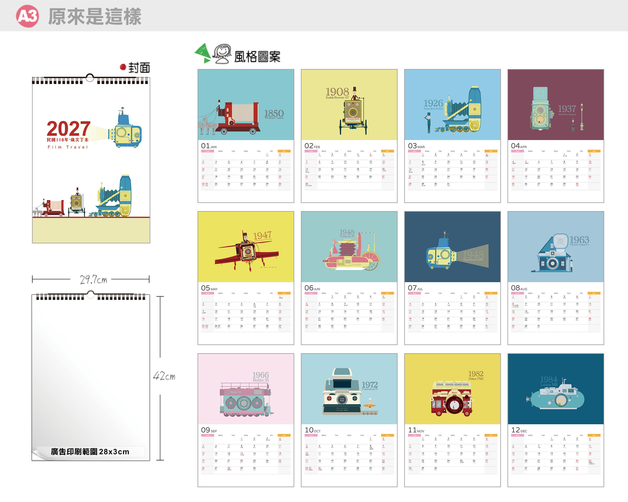Open the 02 FEB Kodak Brownie page

(349, 136)
